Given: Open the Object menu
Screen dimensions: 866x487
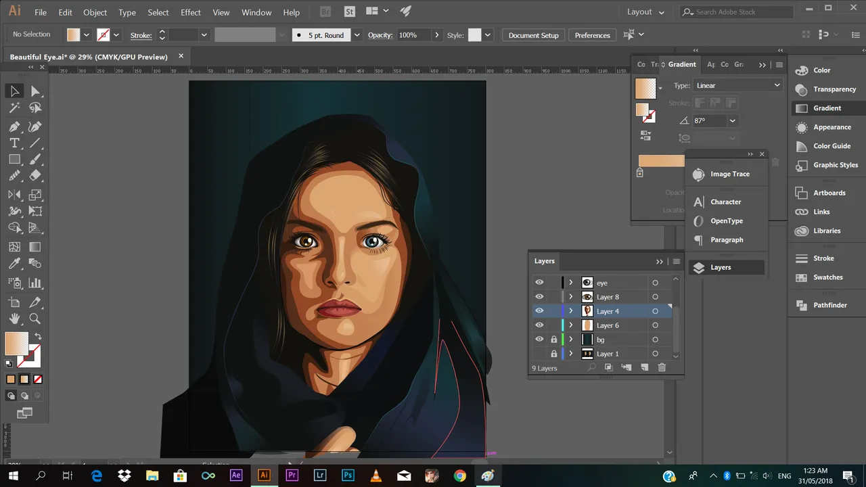Looking at the screenshot, I should tap(95, 12).
